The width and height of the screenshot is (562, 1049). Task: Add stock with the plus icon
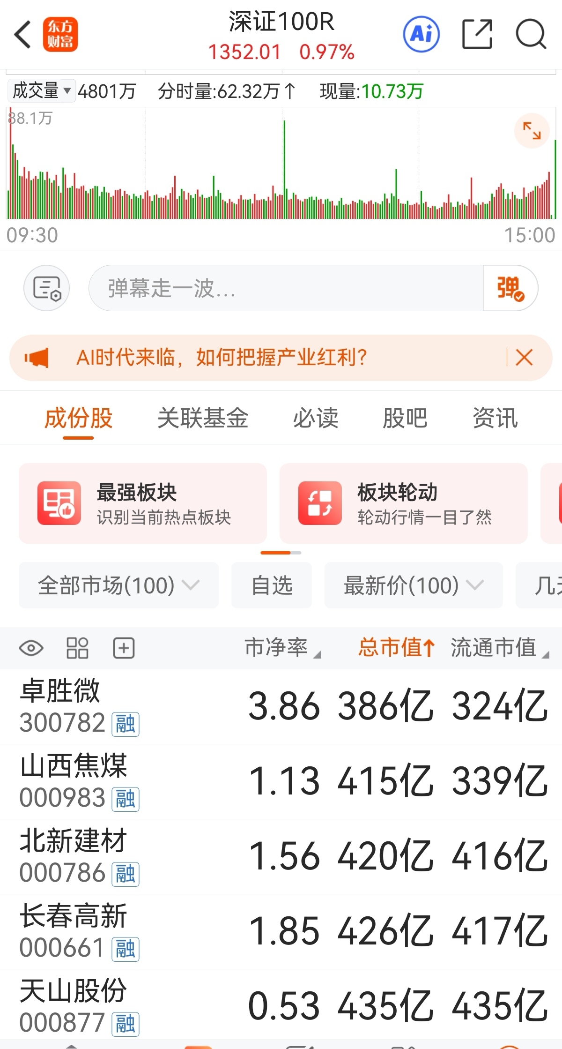pyautogui.click(x=124, y=648)
